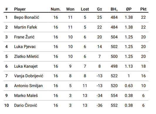Select Frane Žurić in the table
This screenshot has width=156, height=114.
(x=24, y=37)
